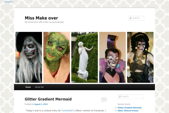This screenshot has width=169, height=113.
Task: Focus the sidebar Search field
Action: [131, 97]
